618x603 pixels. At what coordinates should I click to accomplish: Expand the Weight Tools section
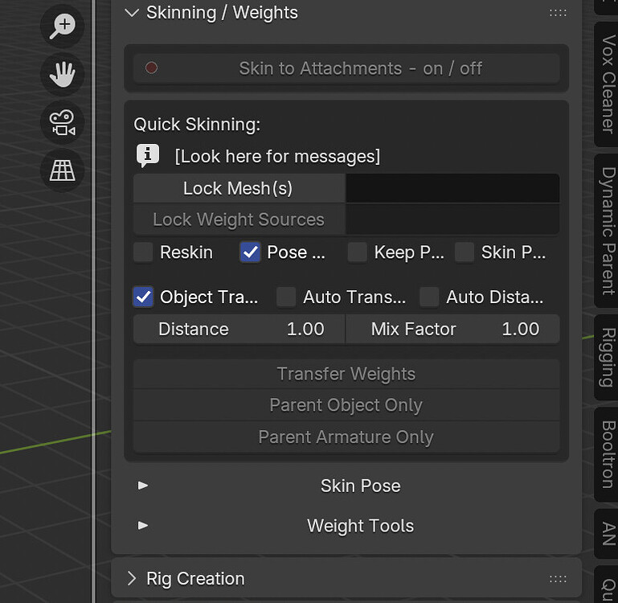[143, 525]
